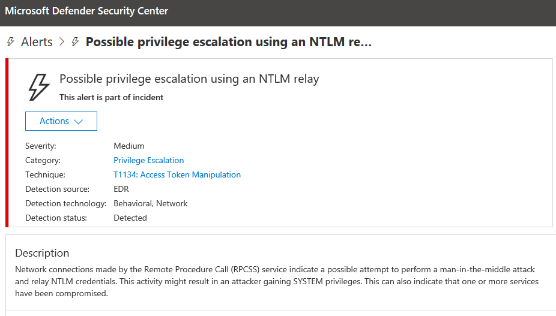Viewport: 556px width, 316px height.
Task: Click the Description section heading
Action: (42, 252)
